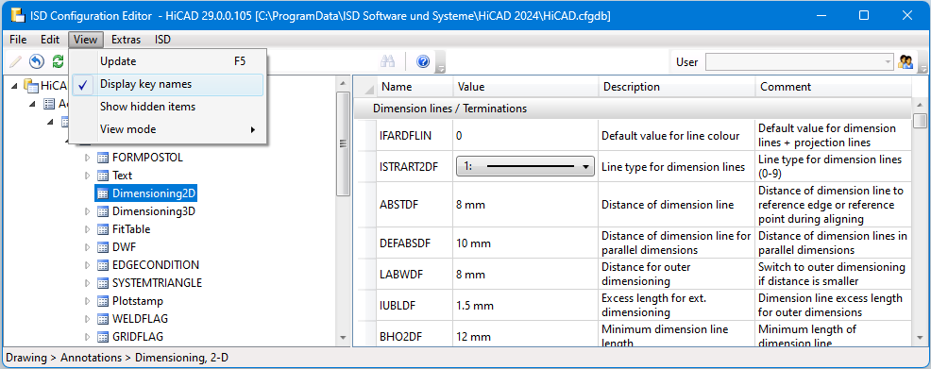Viewport: 931px width, 369px height.
Task: Open the Extras menu
Action: click(126, 40)
